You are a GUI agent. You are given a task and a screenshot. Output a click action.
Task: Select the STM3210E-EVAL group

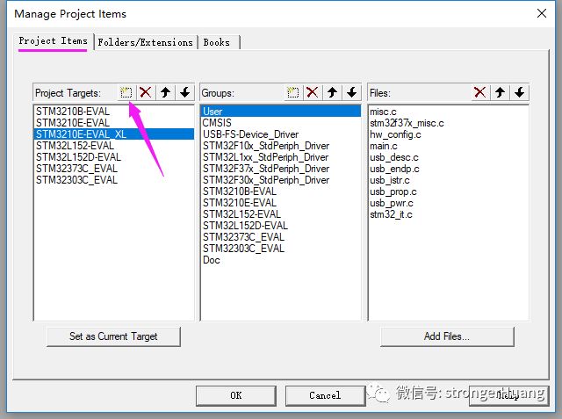click(281, 203)
